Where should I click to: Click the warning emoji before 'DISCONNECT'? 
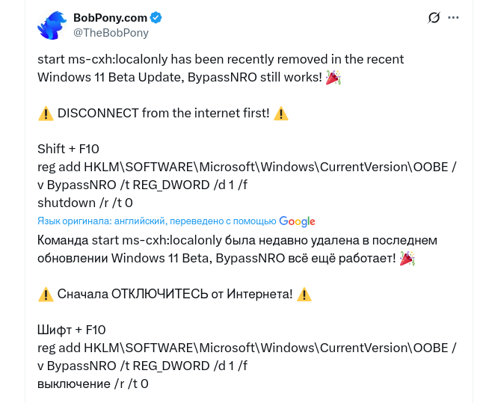(x=46, y=114)
